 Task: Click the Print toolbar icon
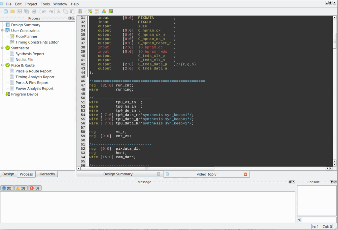[34, 12]
